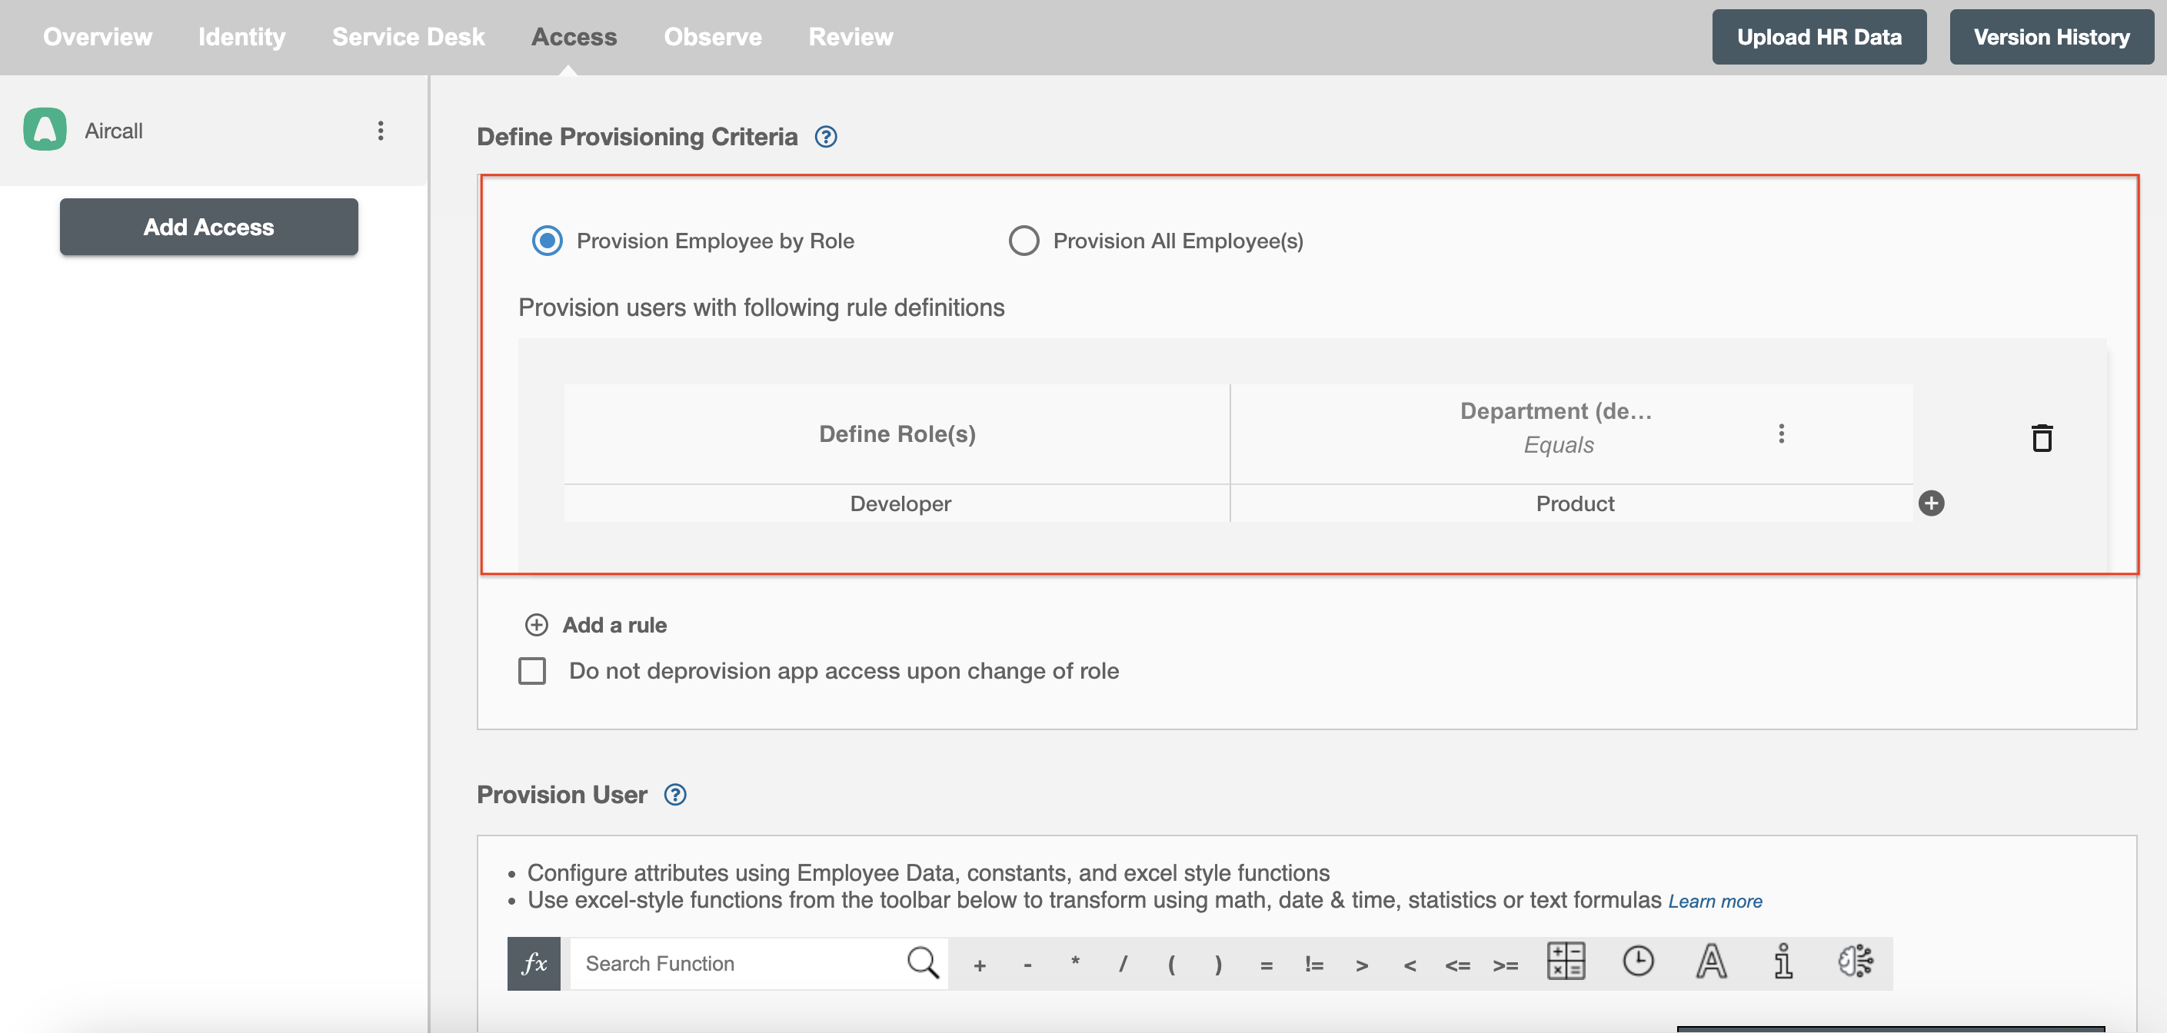
Task: Click the search magnifier icon
Action: tap(923, 963)
